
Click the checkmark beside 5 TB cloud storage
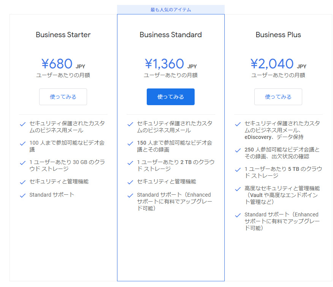coord(238,170)
